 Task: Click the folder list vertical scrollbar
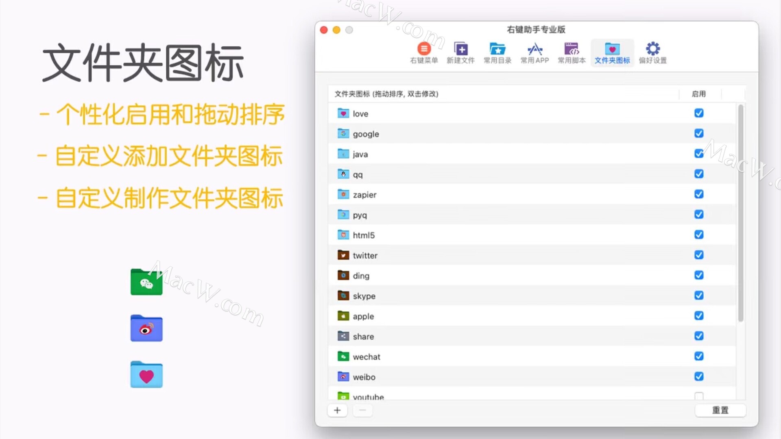point(741,213)
